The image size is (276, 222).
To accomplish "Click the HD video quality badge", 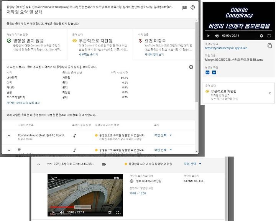I will pos(214,72).
